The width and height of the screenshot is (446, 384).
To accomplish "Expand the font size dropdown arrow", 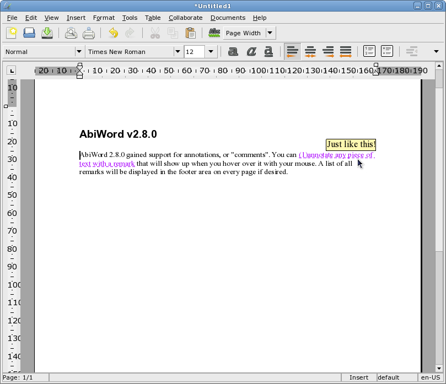I will 211,52.
